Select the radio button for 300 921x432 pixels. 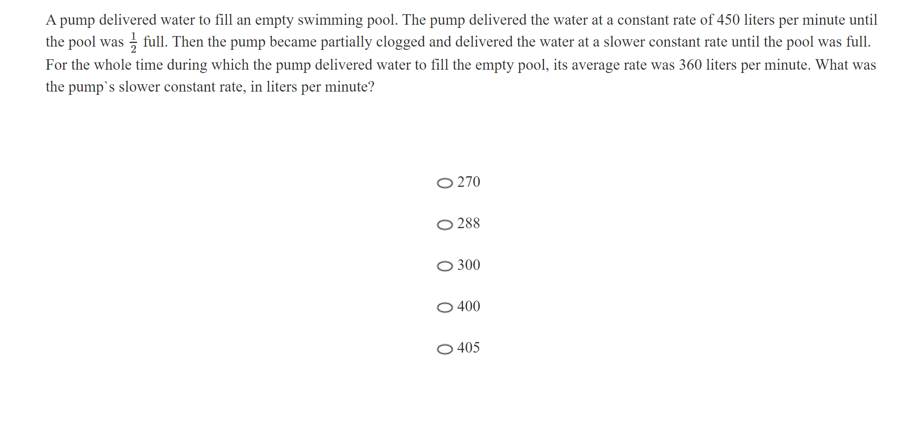point(446,266)
